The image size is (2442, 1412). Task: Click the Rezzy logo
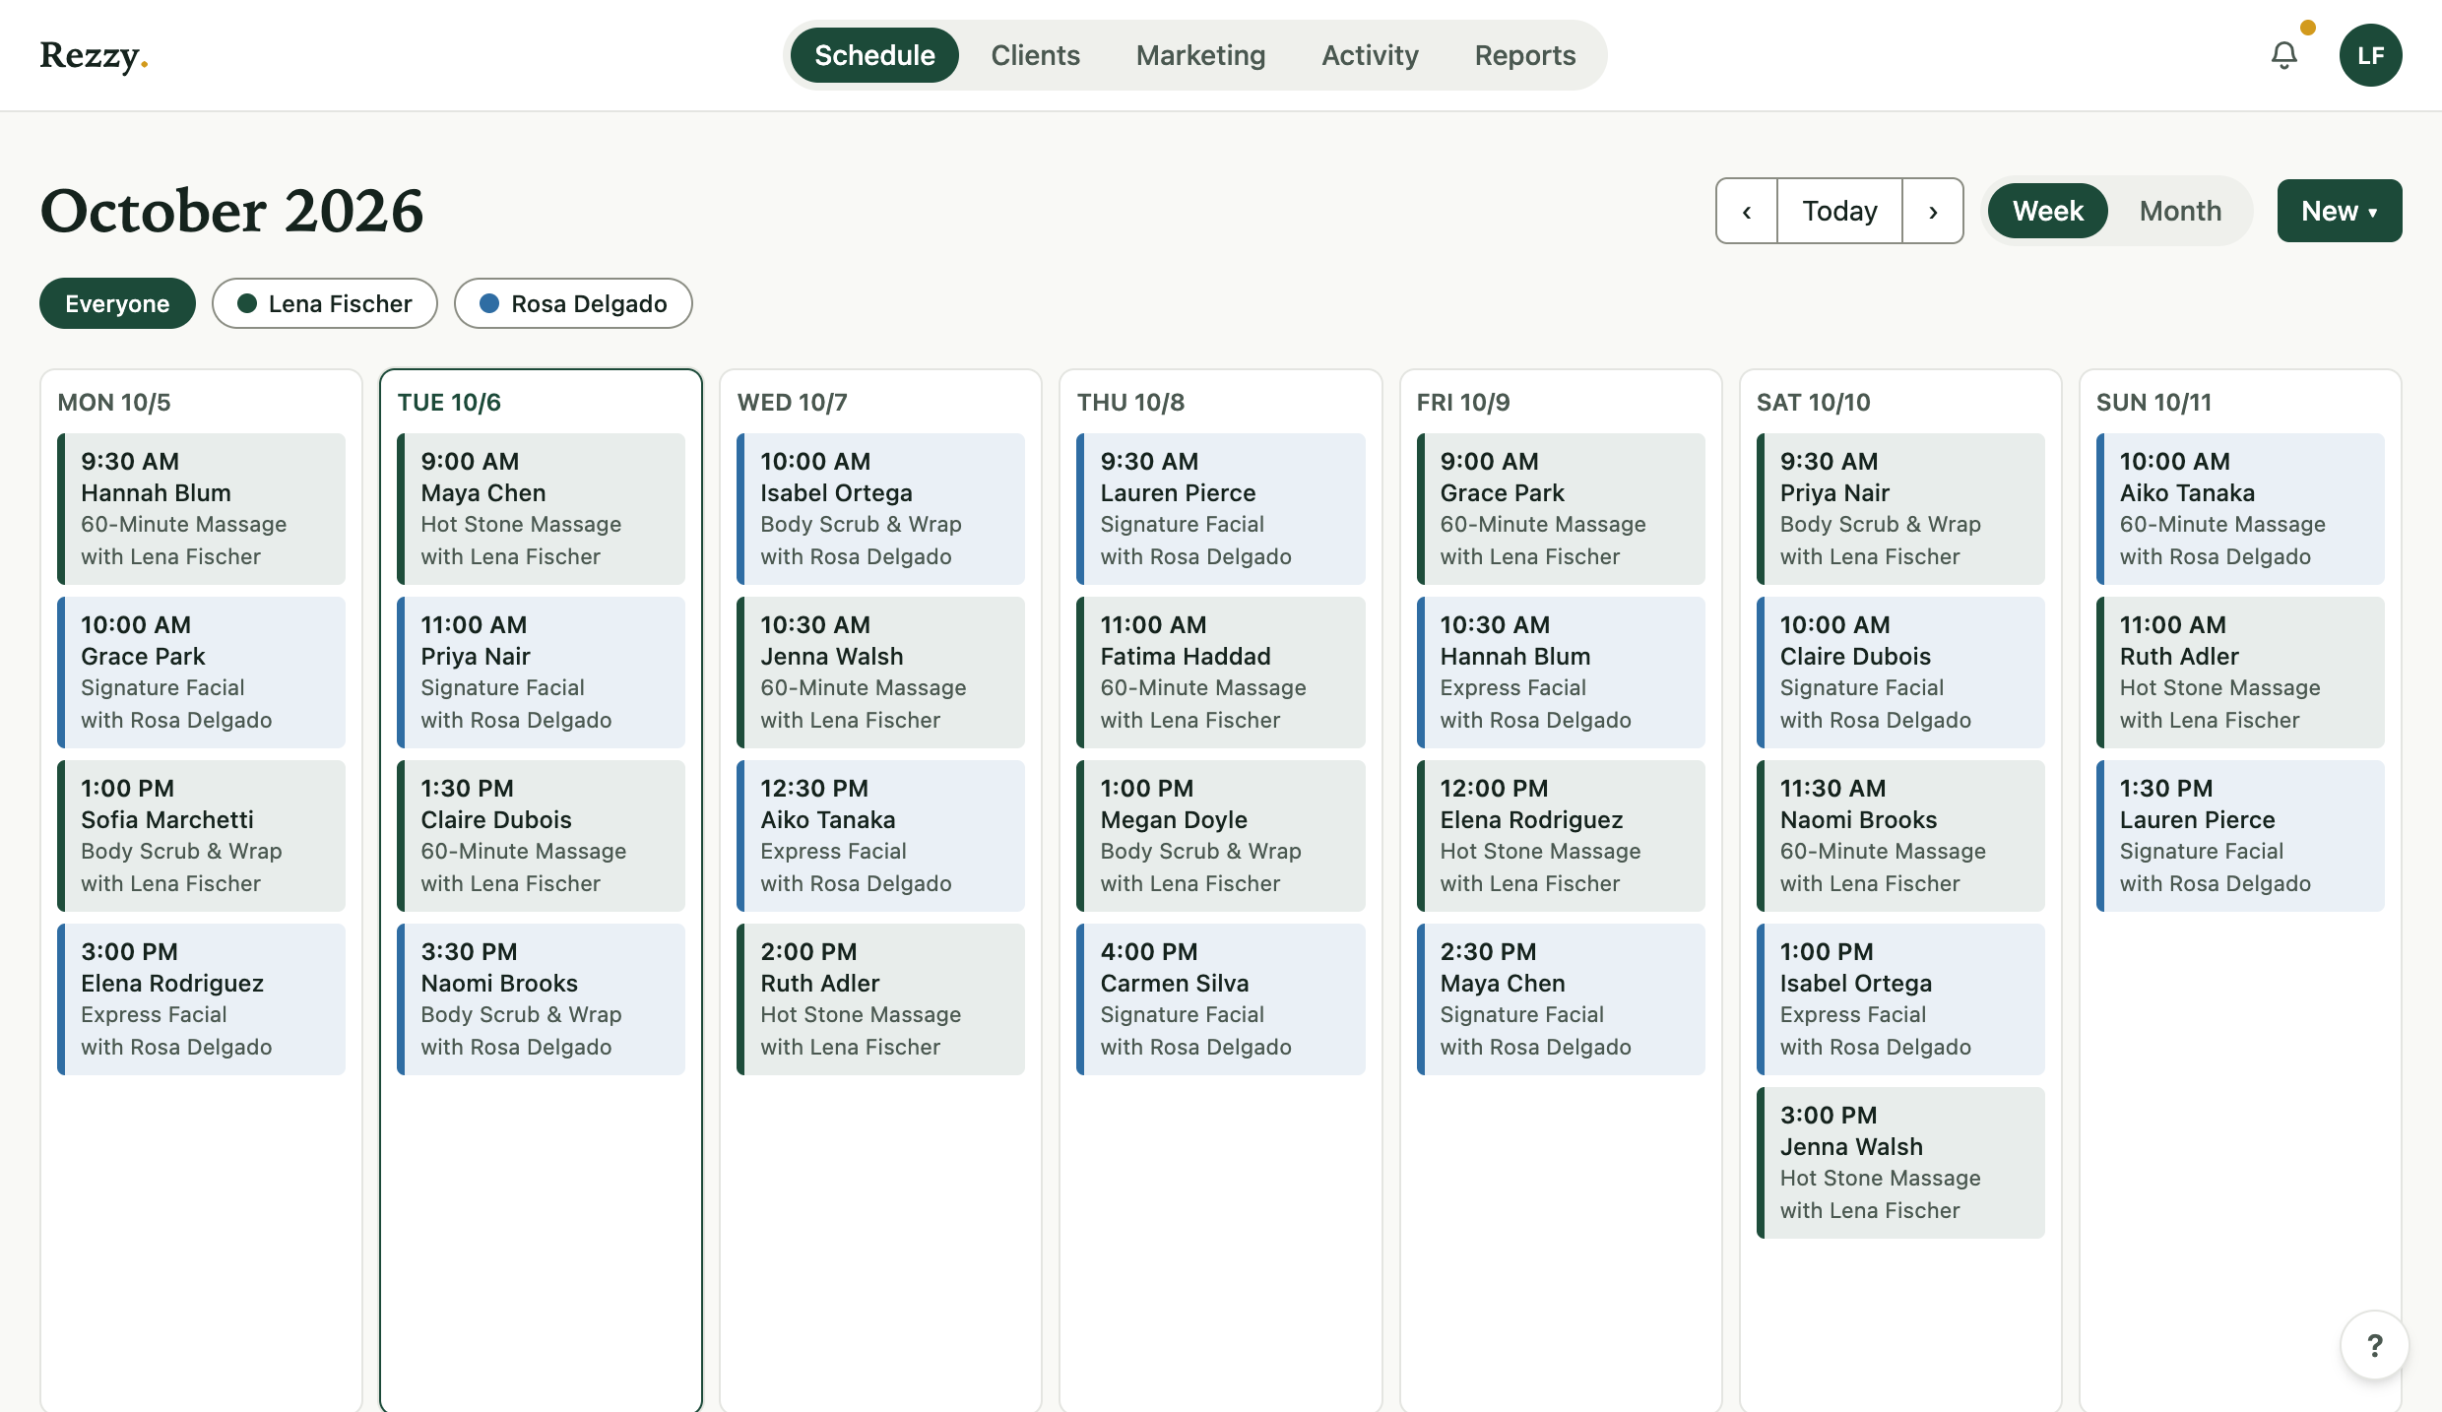(94, 55)
